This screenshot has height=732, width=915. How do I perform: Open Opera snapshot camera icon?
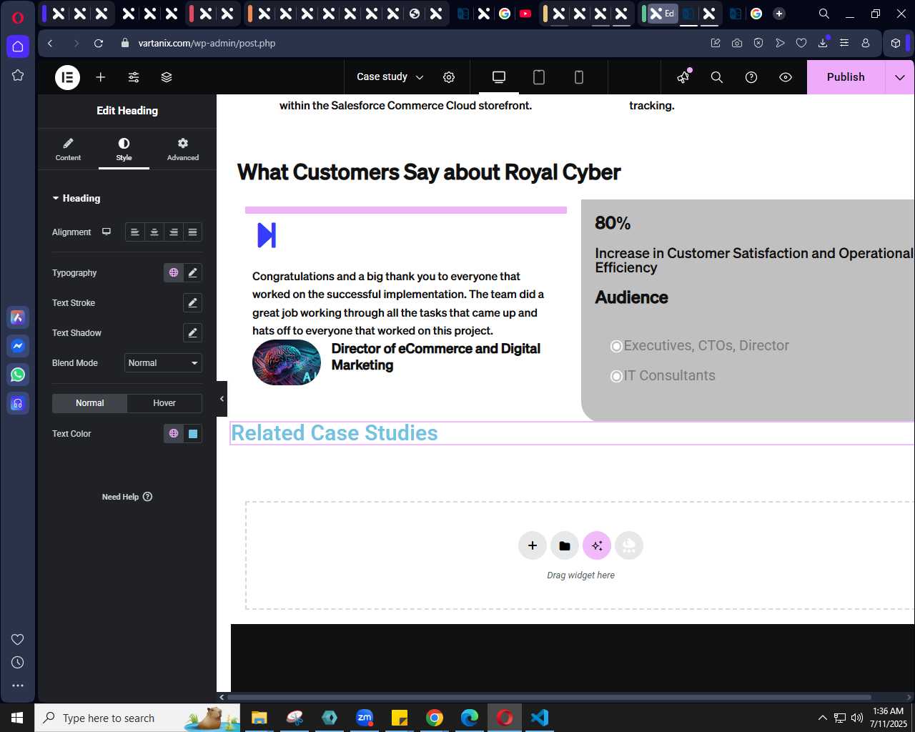click(737, 43)
